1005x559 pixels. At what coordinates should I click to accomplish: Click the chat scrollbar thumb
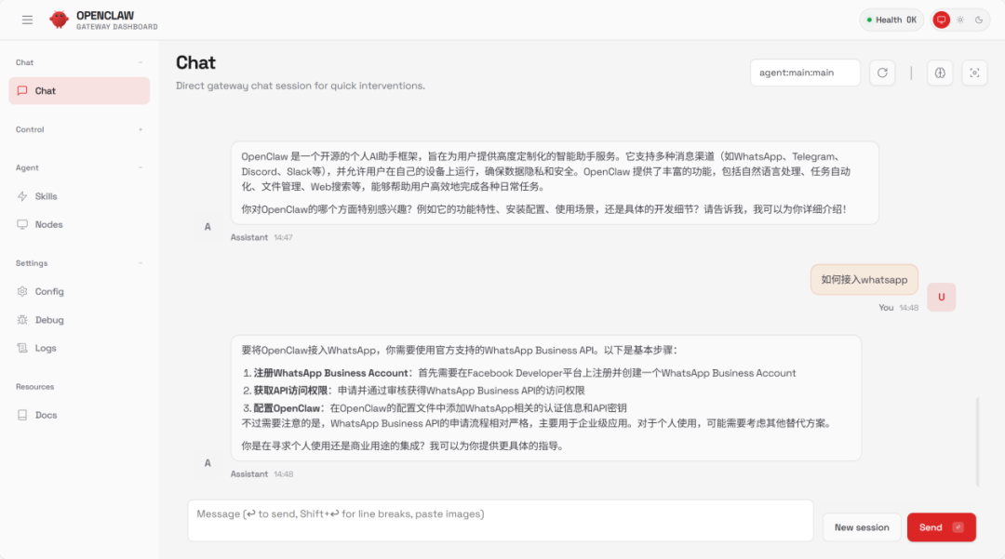[x=977, y=442]
